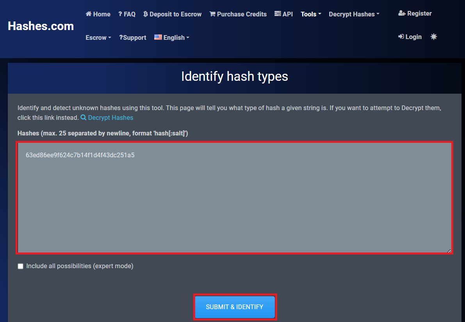Expand the Escrow dropdown menu
Screen dimensions: 465x322
tap(98, 37)
